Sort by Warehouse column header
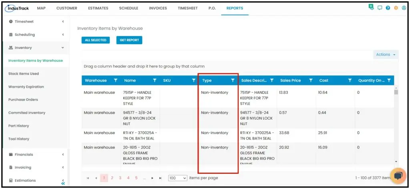Screen dimensions: 410x189 click(96, 81)
